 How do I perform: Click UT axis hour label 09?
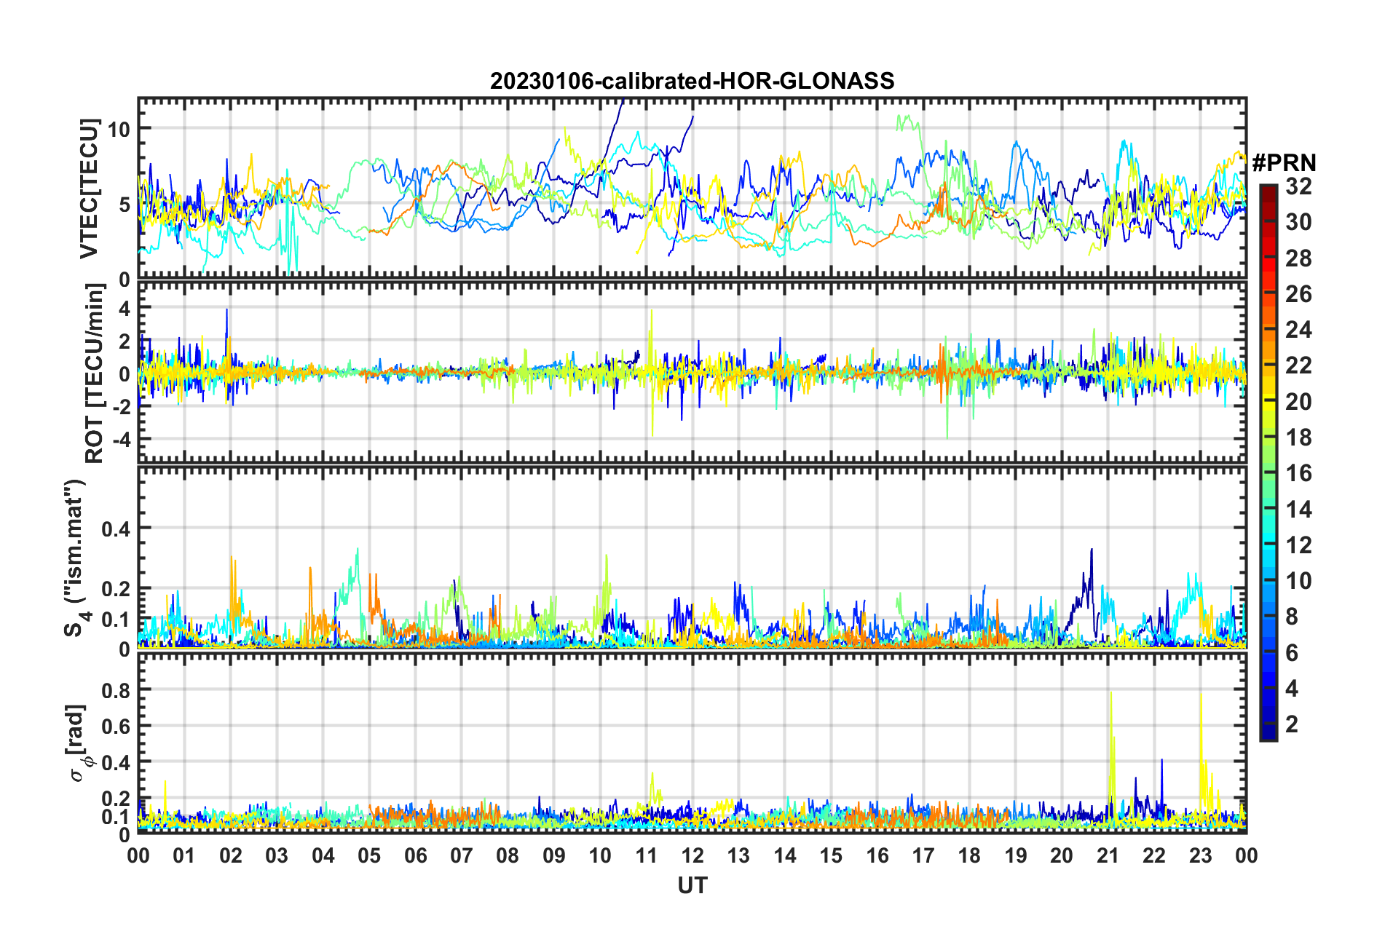554,855
